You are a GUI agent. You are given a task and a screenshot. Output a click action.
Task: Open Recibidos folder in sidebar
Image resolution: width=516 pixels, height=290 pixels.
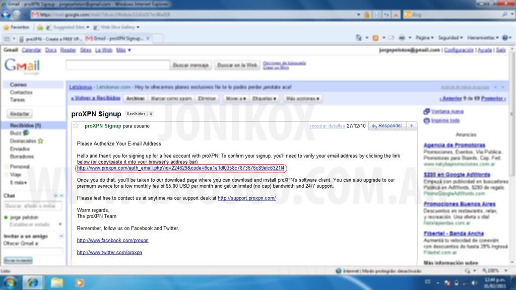(25, 125)
